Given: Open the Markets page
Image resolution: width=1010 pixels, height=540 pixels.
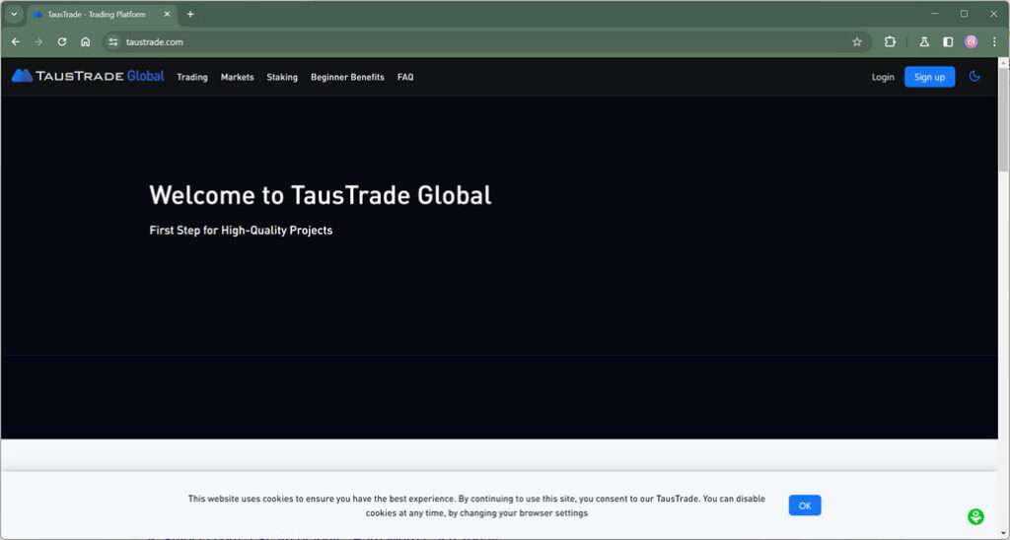Looking at the screenshot, I should pyautogui.click(x=237, y=77).
